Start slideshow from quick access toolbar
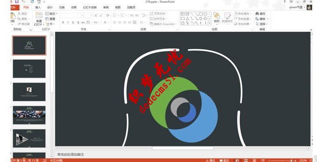 tap(39, 2)
